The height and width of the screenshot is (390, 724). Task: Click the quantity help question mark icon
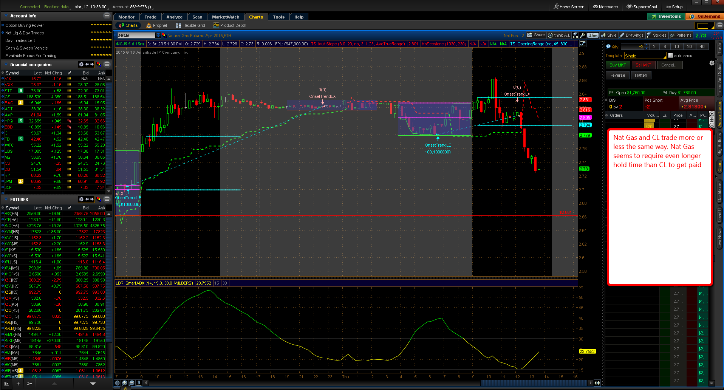pyautogui.click(x=608, y=46)
